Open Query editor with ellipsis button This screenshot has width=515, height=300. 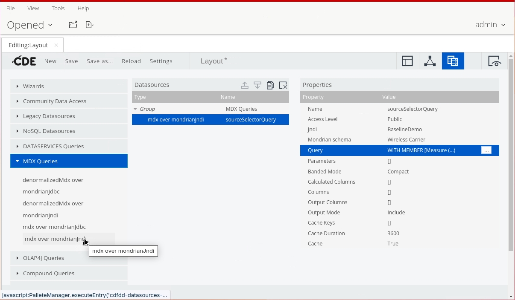coord(486,150)
